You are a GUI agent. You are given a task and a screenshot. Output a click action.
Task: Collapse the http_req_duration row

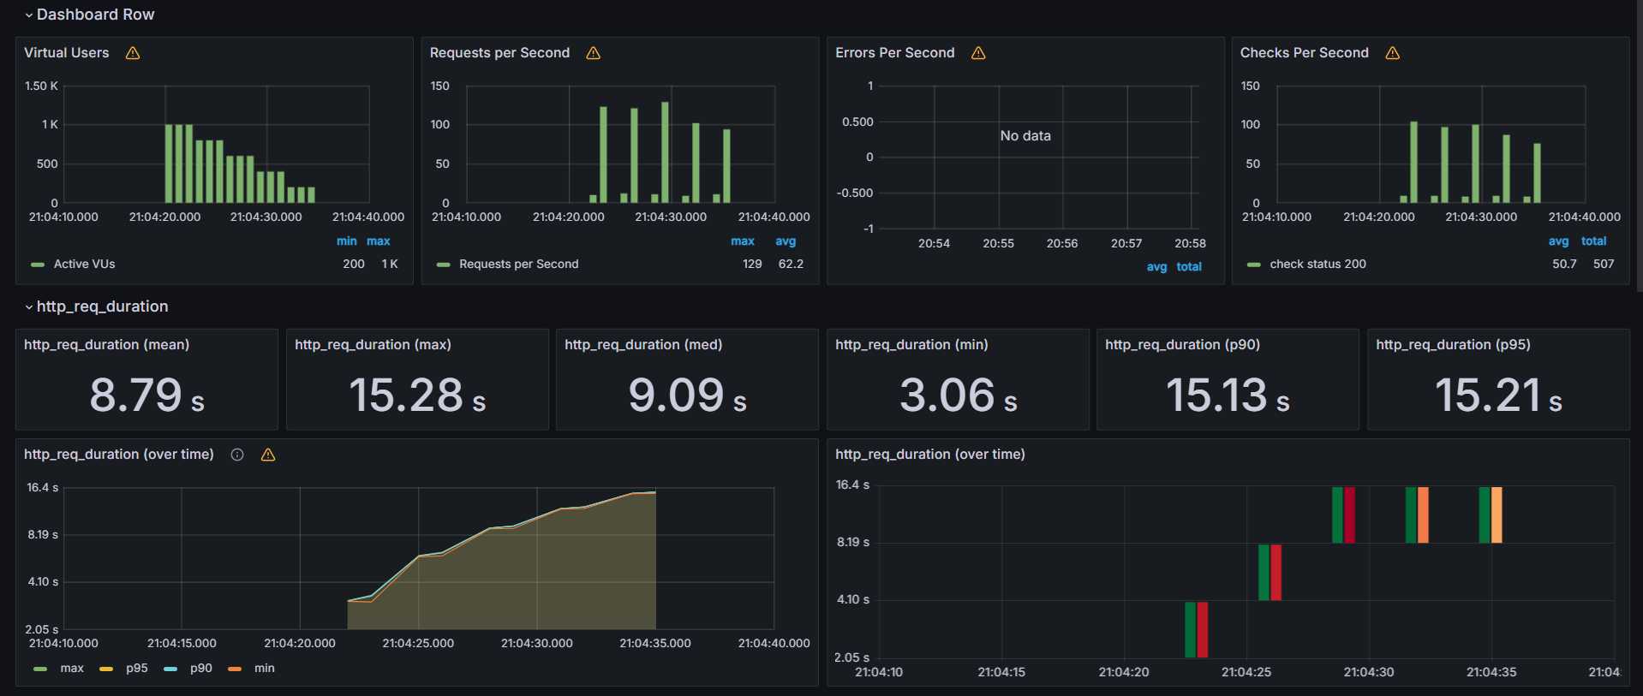pos(97,306)
